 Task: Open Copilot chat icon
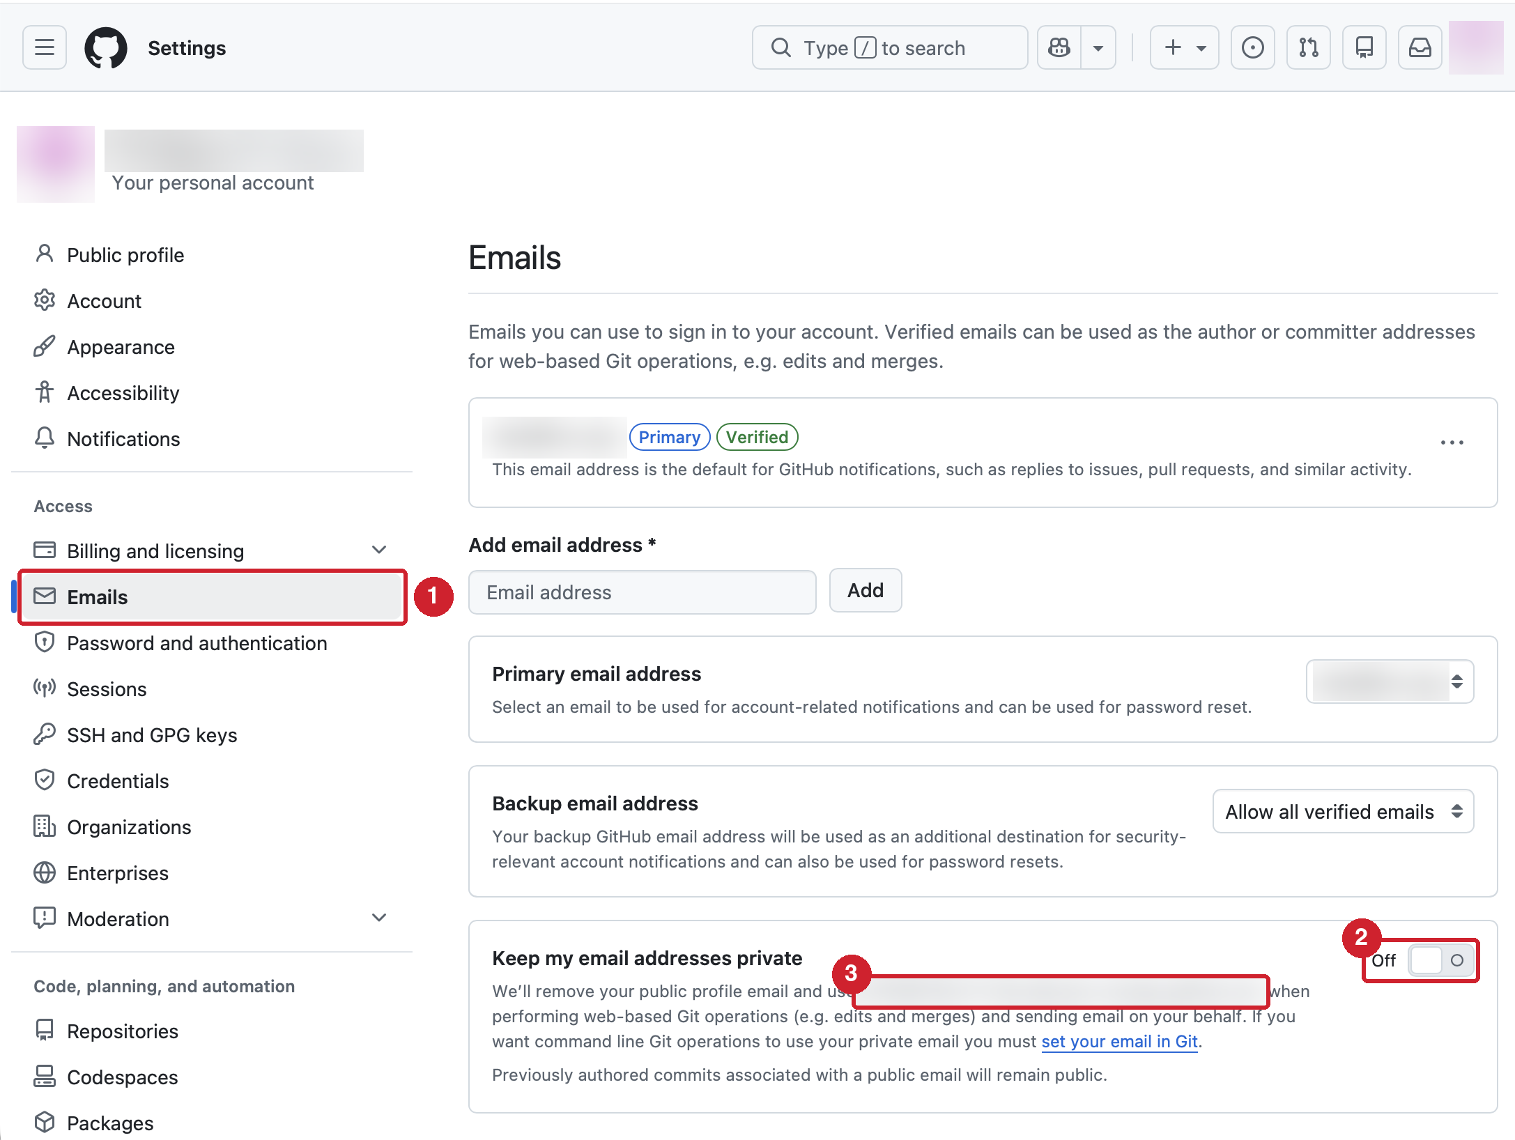pos(1059,47)
